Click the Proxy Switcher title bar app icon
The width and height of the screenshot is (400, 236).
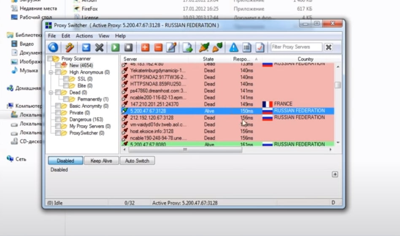49,25
